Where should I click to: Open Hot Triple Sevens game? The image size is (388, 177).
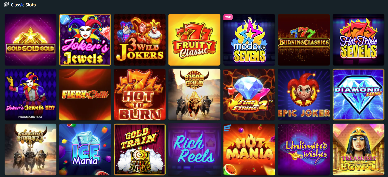[x=359, y=40]
